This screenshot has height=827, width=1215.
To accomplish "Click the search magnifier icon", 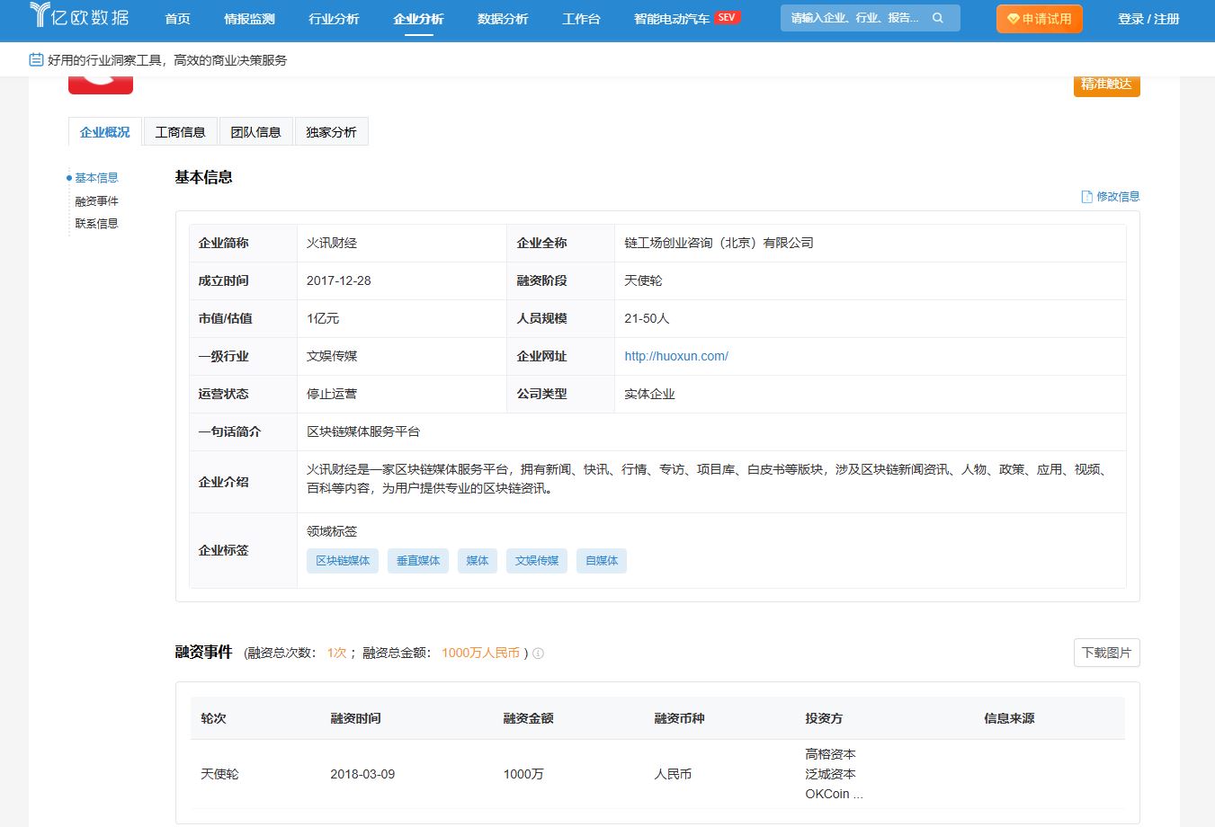I will 938,18.
